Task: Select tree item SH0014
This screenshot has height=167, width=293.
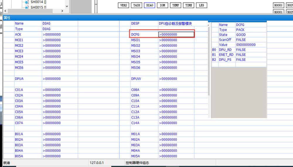Action: (x=38, y=2)
